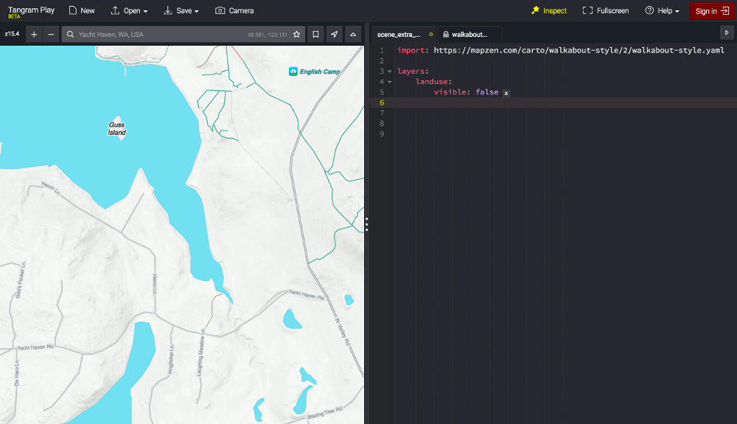Click the W Valley Rd label on map
The height and width of the screenshot is (424, 737).
coord(343,333)
